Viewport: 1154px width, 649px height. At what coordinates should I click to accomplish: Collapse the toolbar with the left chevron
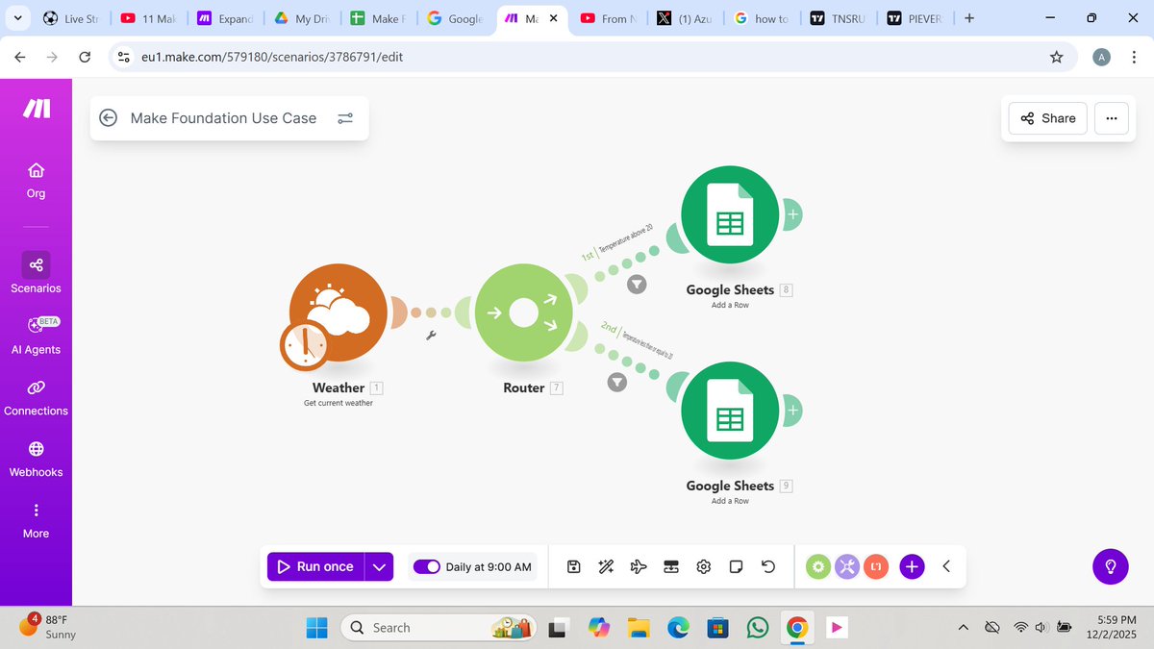pos(946,566)
